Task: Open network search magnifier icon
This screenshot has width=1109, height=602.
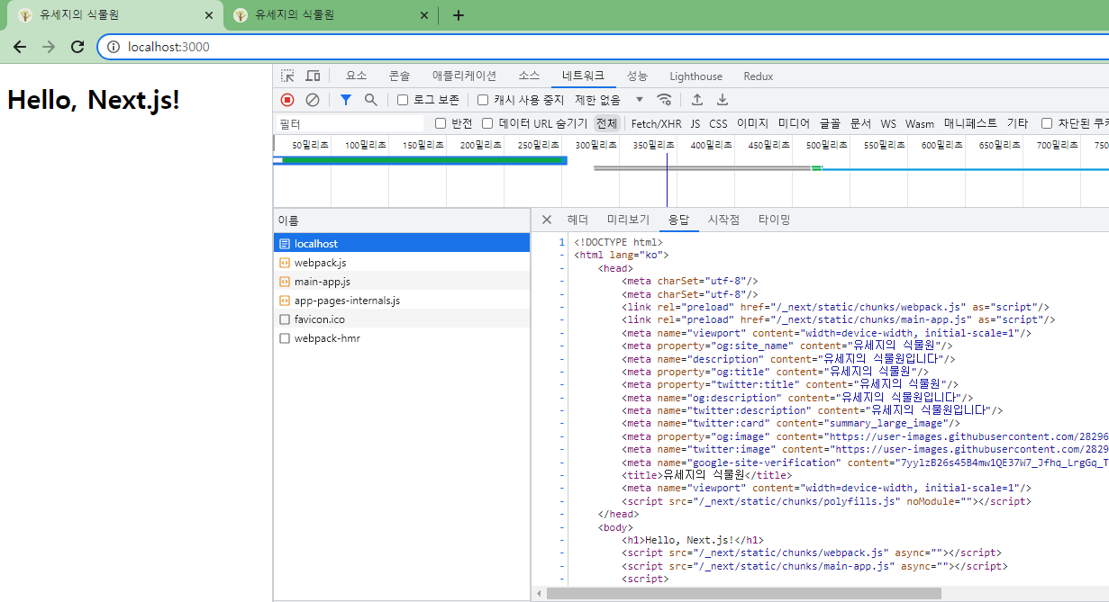Action: (370, 100)
